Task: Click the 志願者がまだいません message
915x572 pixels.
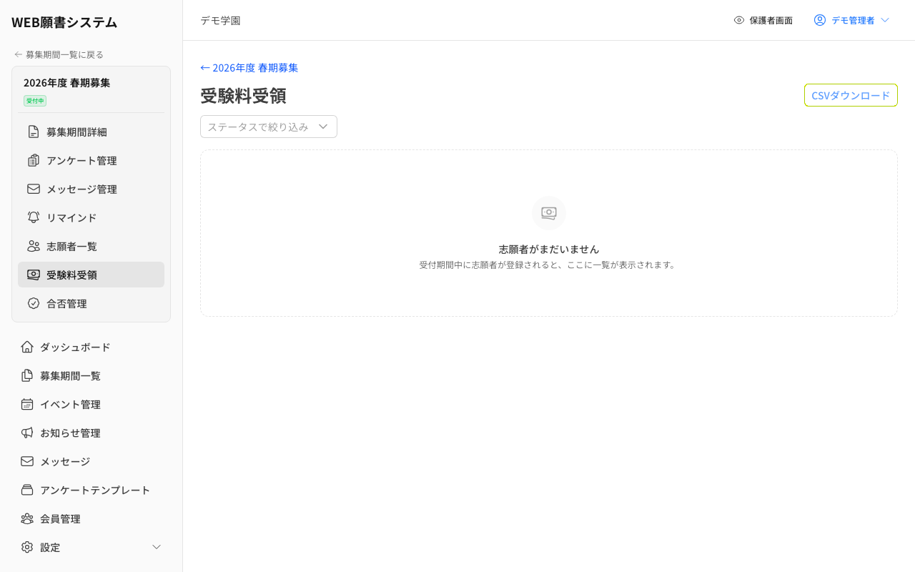Action: pyautogui.click(x=549, y=249)
